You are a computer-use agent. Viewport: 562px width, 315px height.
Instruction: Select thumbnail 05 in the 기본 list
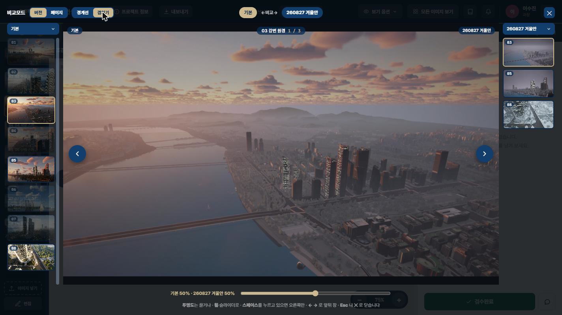(31, 169)
